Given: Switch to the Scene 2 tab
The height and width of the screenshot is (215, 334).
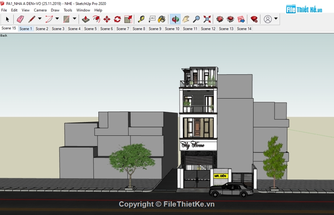Looking at the screenshot, I should [x=42, y=29].
